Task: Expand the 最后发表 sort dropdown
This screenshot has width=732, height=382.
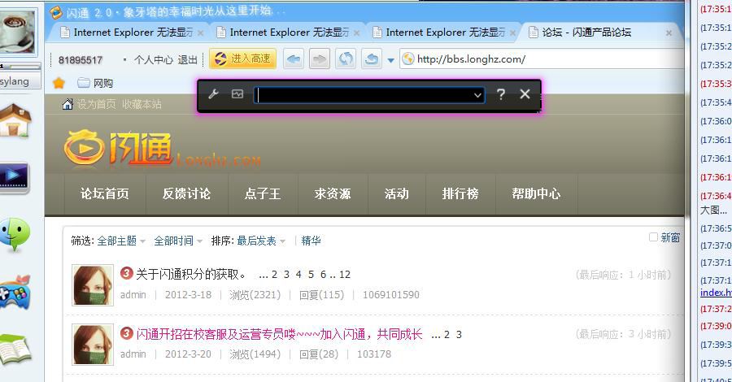Action: tap(261, 241)
